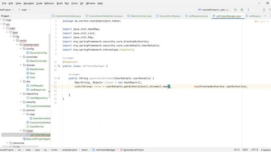
Task: Open the user account icon in the toolbar
Action: point(264,10)
